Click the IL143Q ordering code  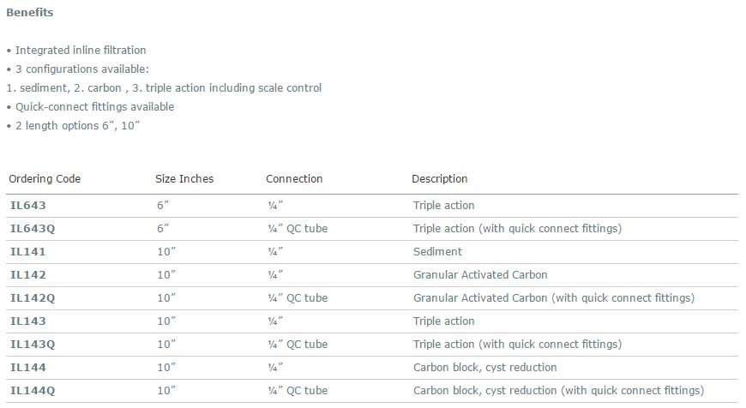point(33,345)
